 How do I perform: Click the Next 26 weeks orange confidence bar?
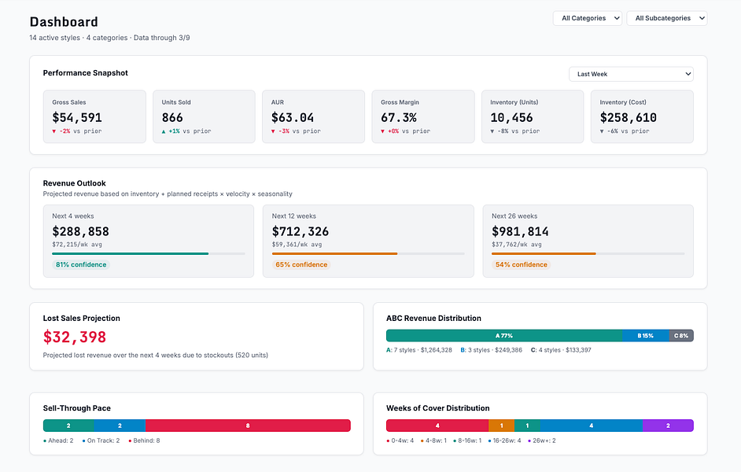[x=544, y=254]
